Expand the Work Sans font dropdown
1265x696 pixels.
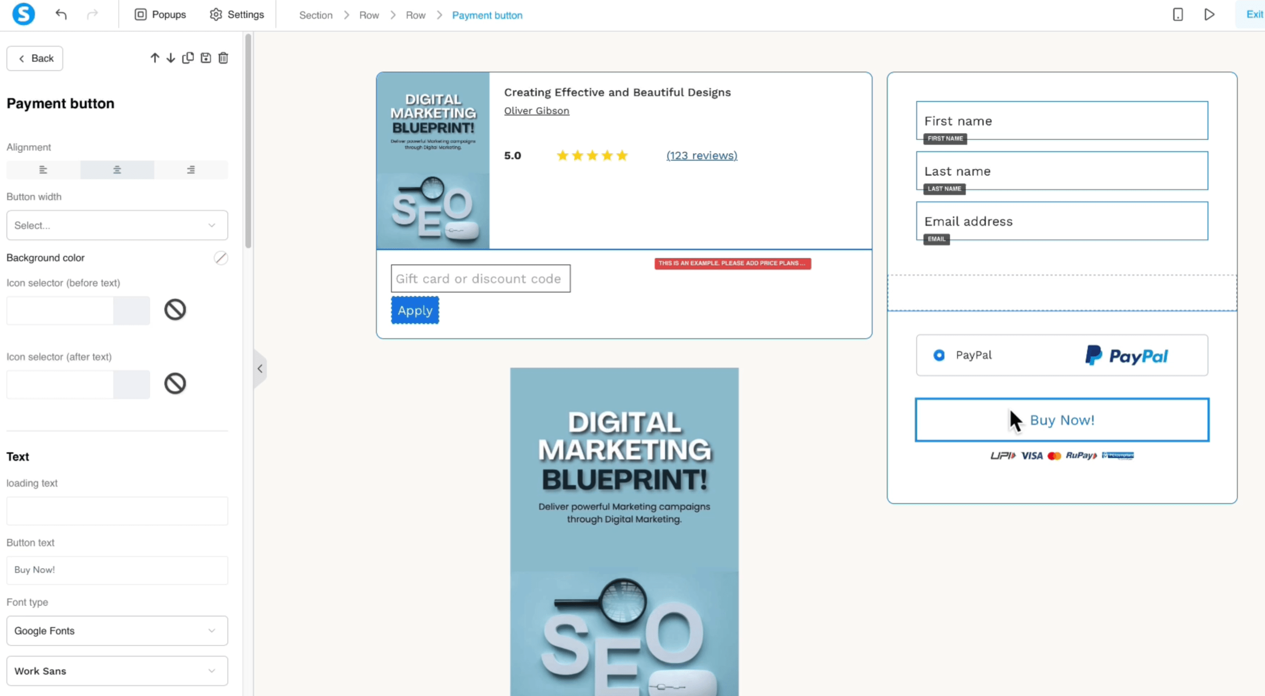[x=117, y=671]
